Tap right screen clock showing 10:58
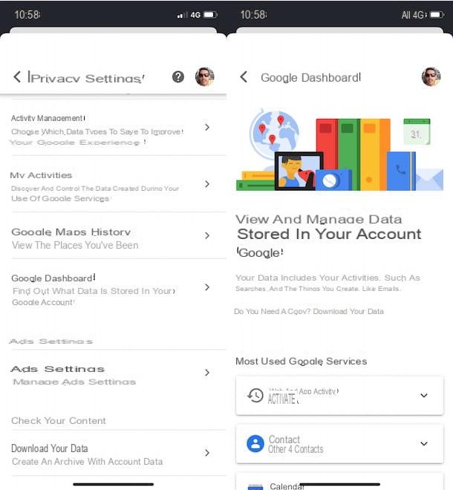This screenshot has width=453, height=490. tap(253, 15)
